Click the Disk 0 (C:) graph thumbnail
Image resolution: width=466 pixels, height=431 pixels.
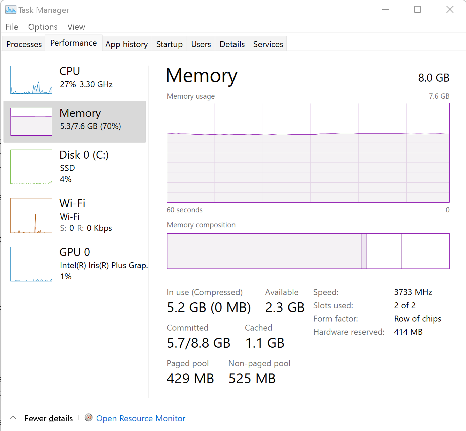tap(31, 167)
